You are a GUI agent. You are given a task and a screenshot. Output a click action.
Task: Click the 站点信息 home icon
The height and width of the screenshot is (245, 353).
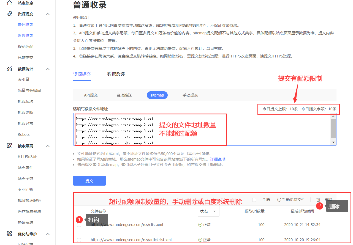click(x=9, y=3)
